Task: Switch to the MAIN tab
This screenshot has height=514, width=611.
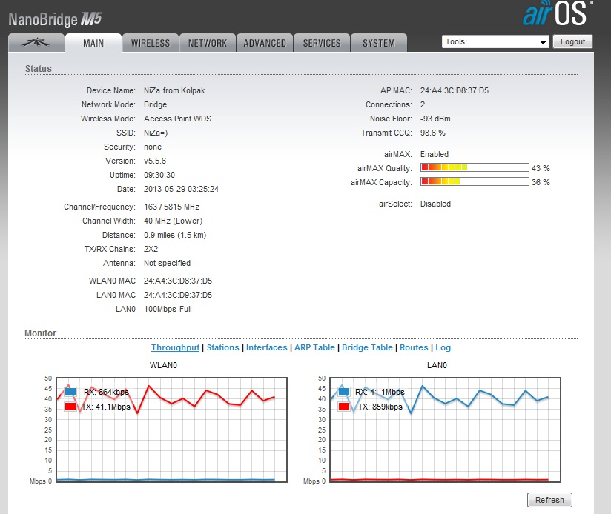Action: point(93,43)
